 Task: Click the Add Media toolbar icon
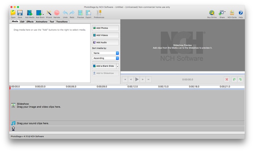click(x=30, y=14)
